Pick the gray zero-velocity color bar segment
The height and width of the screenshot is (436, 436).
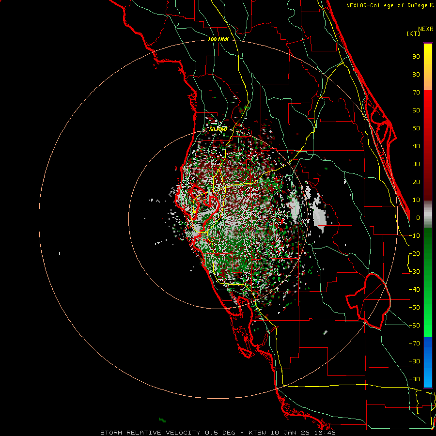(428, 215)
